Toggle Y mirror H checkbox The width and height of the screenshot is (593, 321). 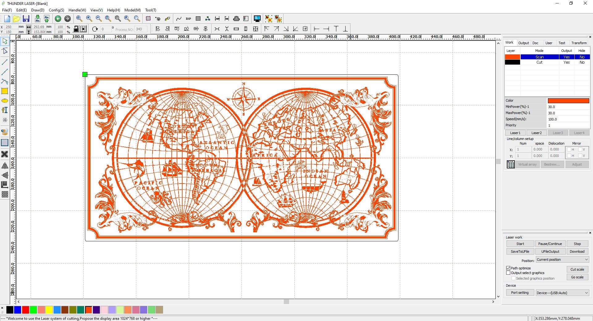[x=569, y=156]
